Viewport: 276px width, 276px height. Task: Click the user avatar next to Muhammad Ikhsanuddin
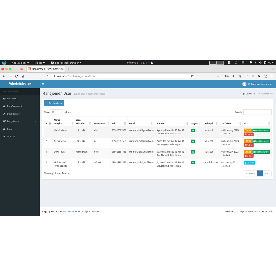click(x=244, y=84)
